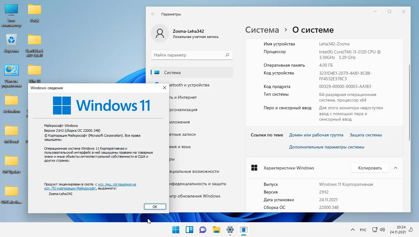Click Windows logo beside Характеристики Windows
The width and height of the screenshot is (419, 237).
254,168
